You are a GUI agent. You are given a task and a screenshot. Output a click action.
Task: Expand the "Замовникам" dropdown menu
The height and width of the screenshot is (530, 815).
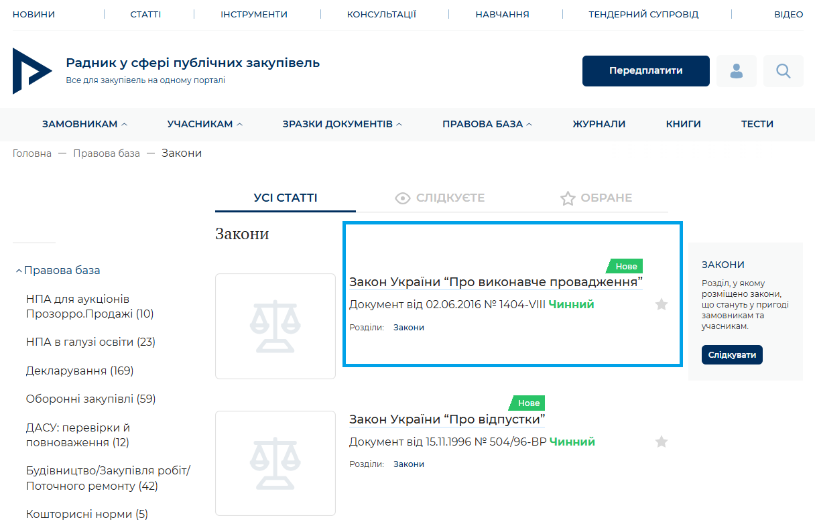click(84, 124)
